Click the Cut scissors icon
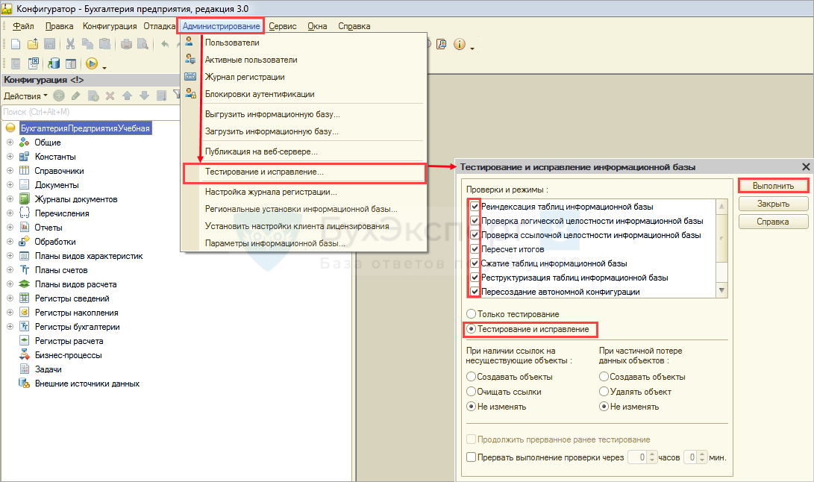Screen dimensions: 814x482 point(70,44)
